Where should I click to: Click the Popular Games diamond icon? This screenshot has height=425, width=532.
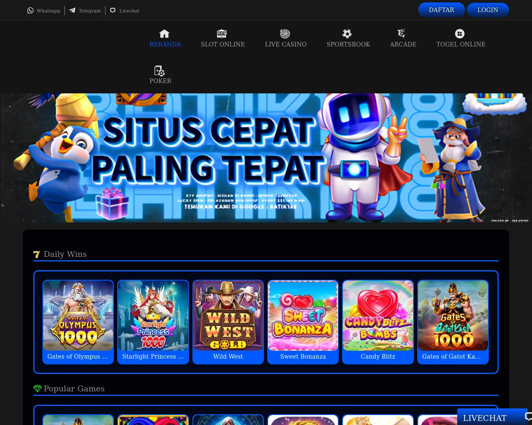(x=37, y=388)
